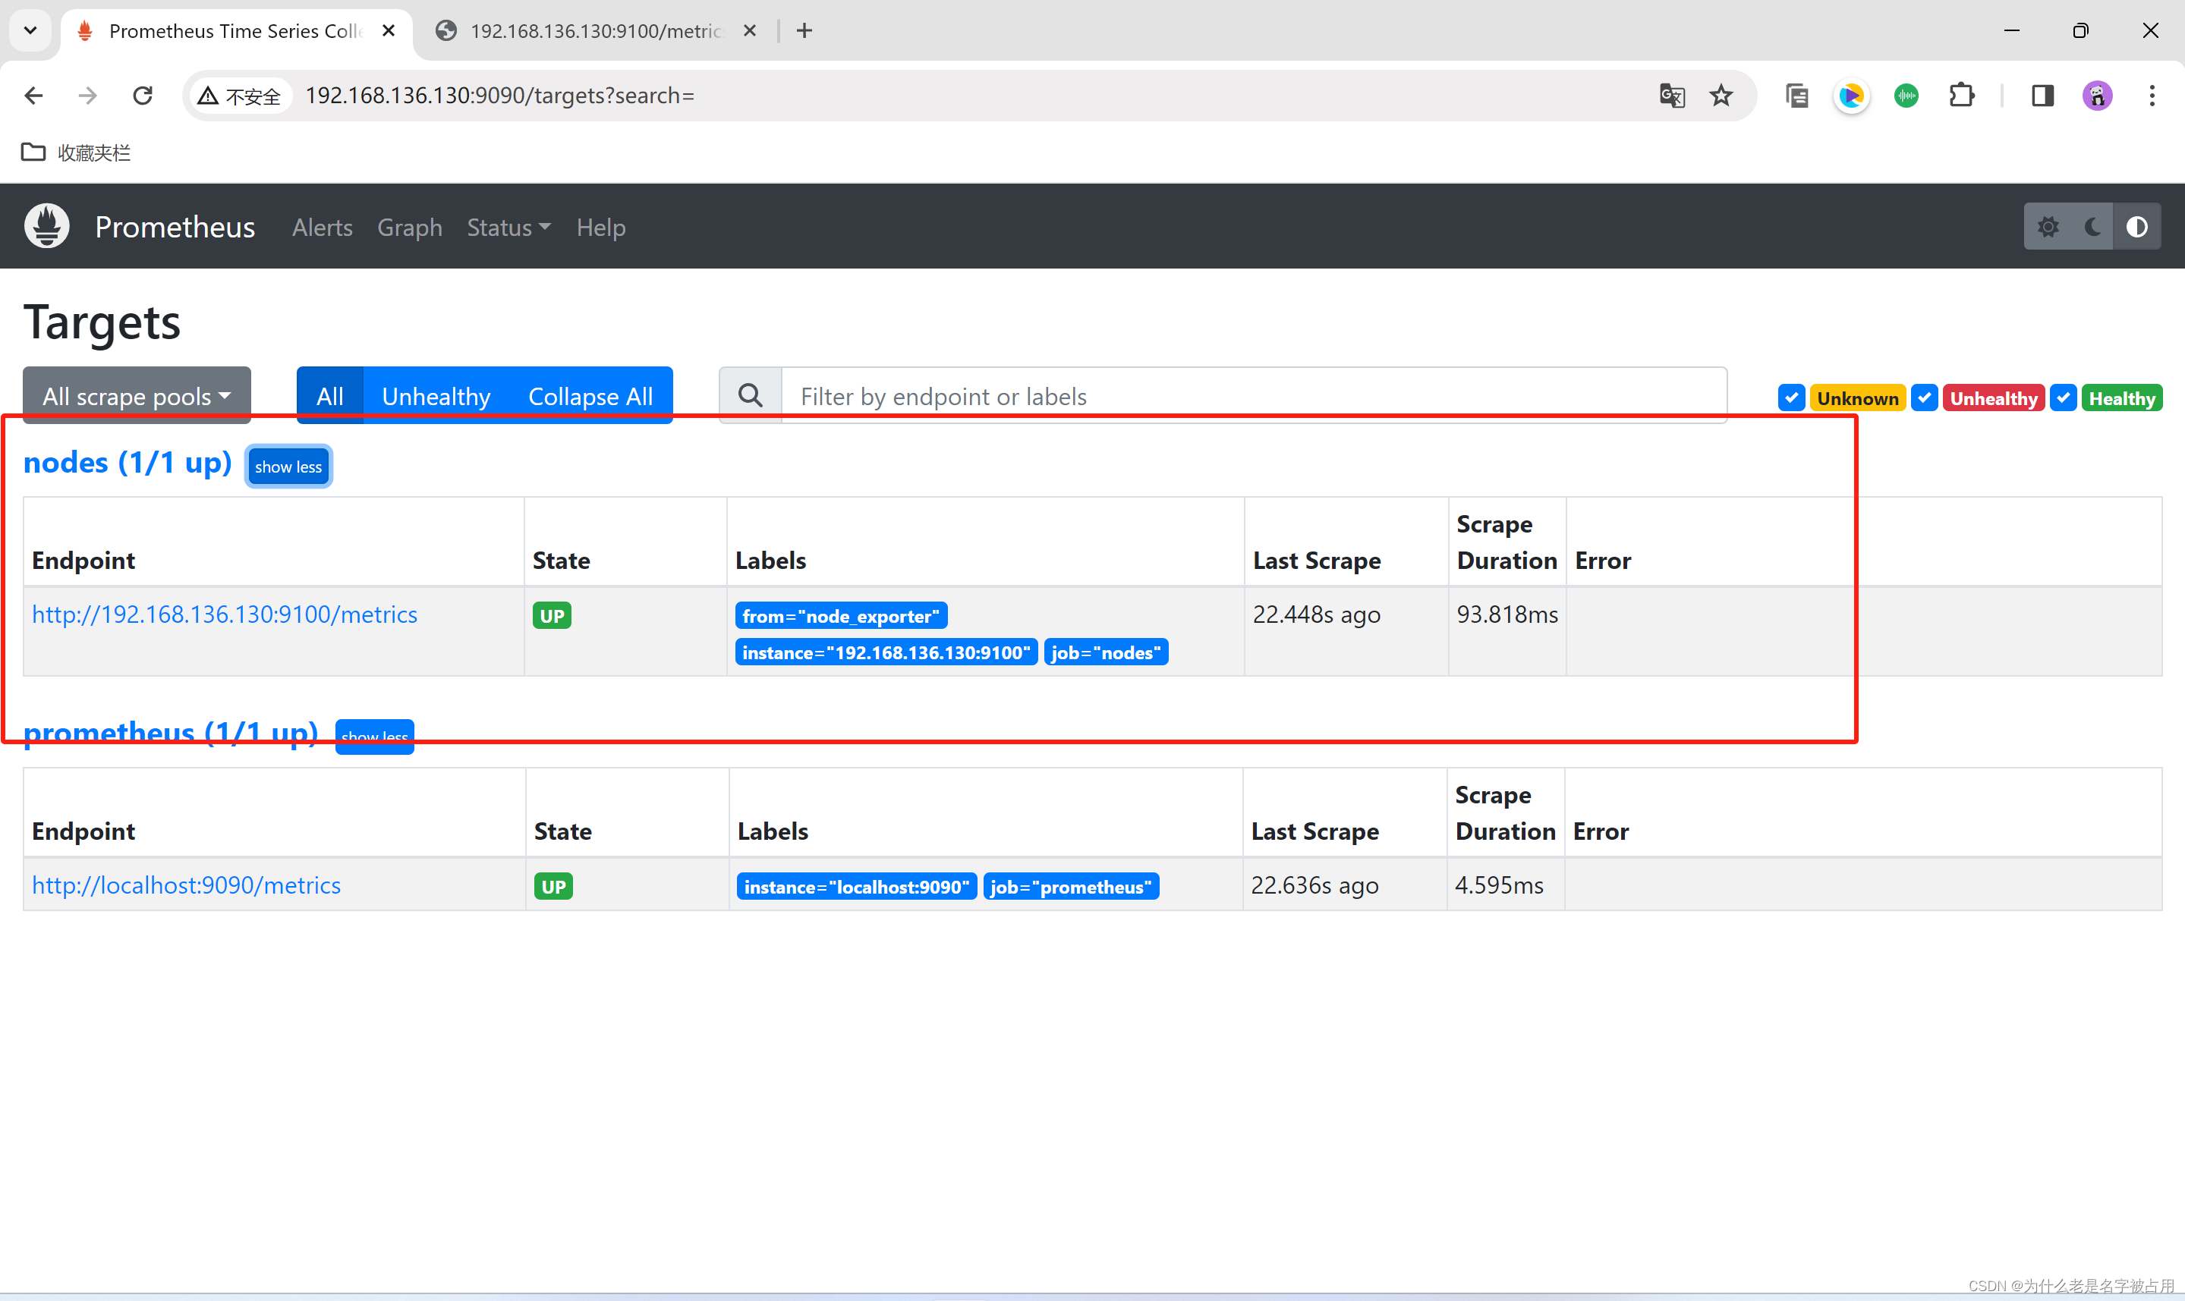The width and height of the screenshot is (2185, 1301).
Task: Click the nodes (1/1 up) heading link
Action: [x=128, y=462]
